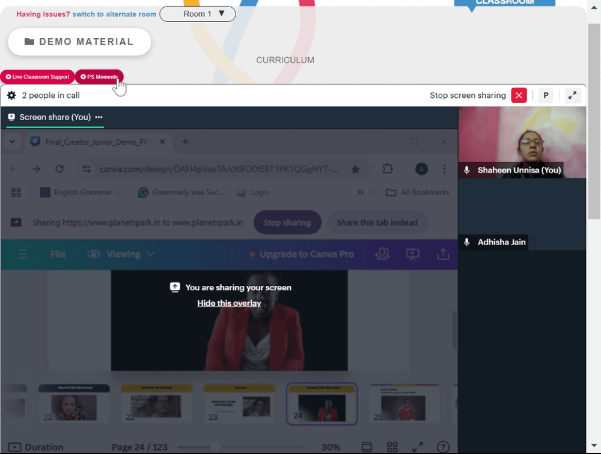
Task: Open the Chrome profile avatar
Action: (x=422, y=169)
